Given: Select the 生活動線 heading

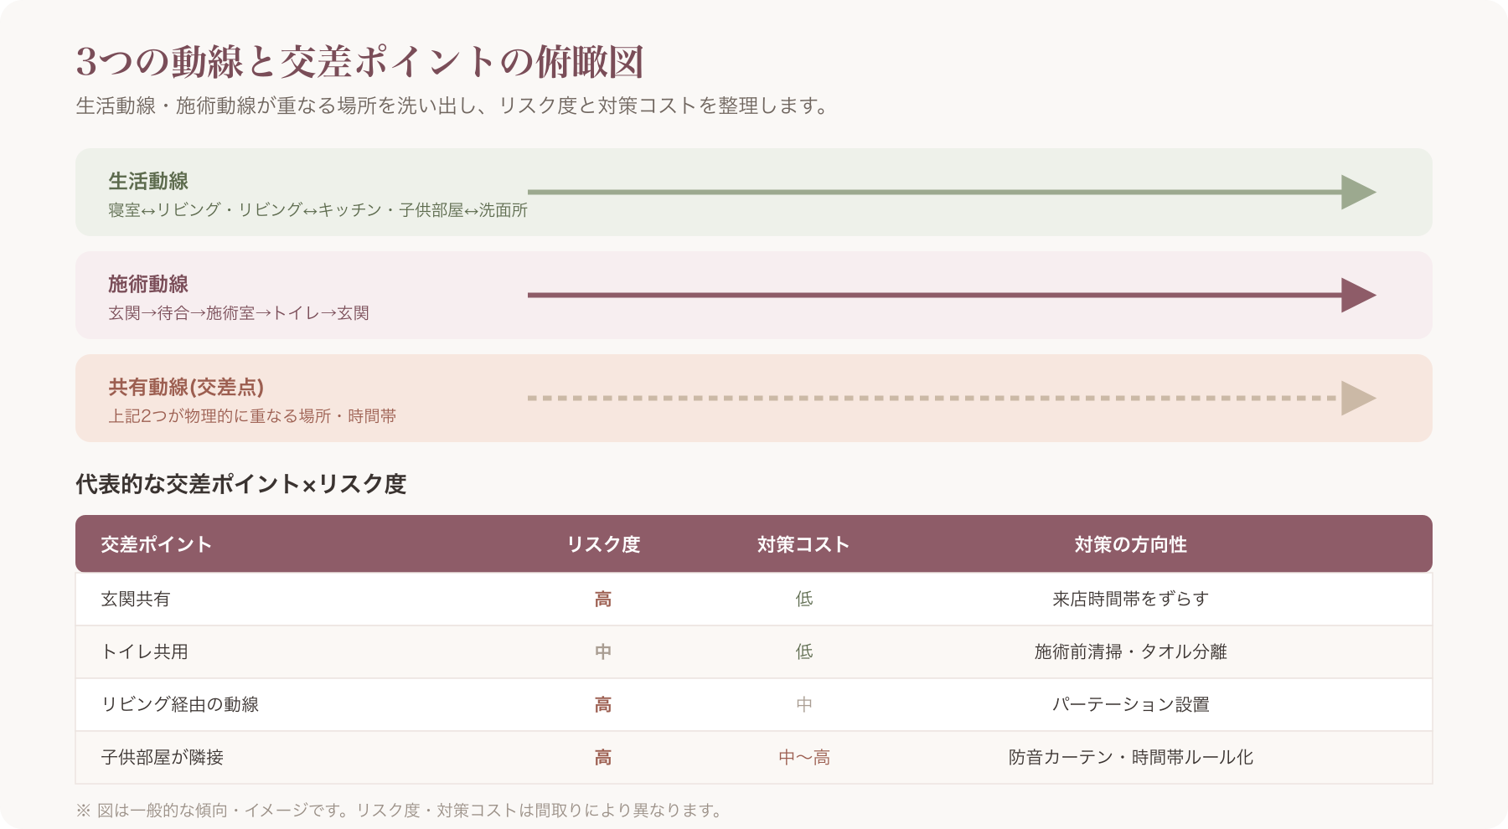Looking at the screenshot, I should 148,181.
